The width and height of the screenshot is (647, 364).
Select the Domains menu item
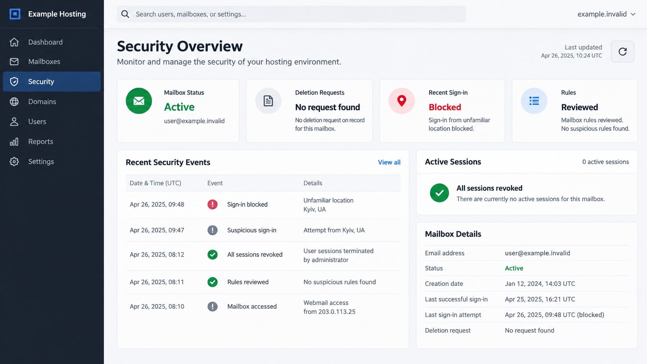pyautogui.click(x=52, y=101)
